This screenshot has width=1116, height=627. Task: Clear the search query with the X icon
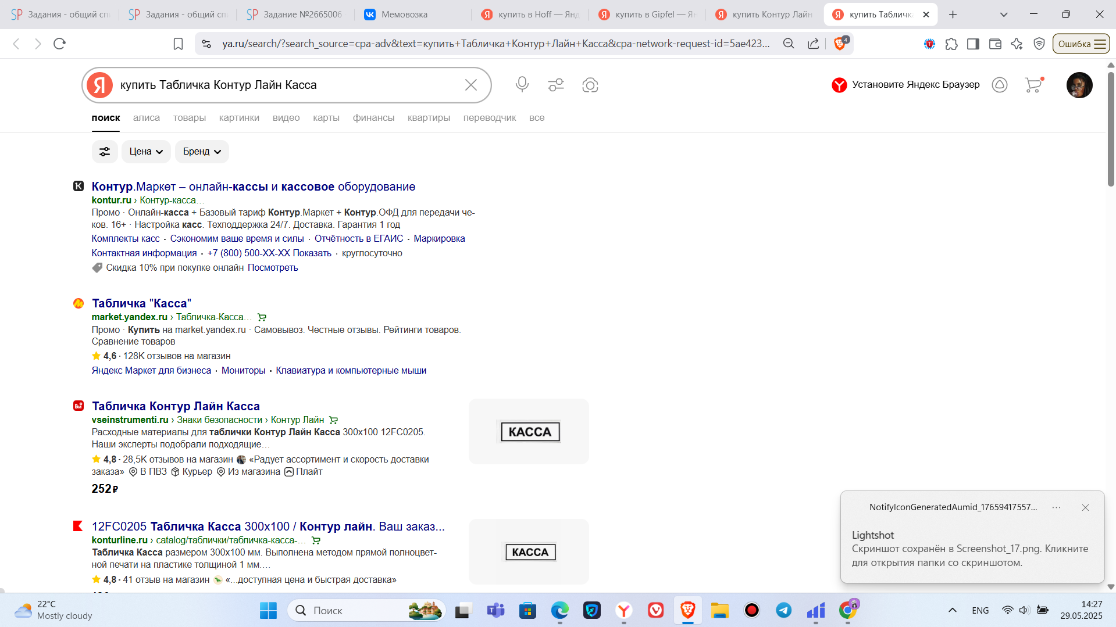coord(471,85)
